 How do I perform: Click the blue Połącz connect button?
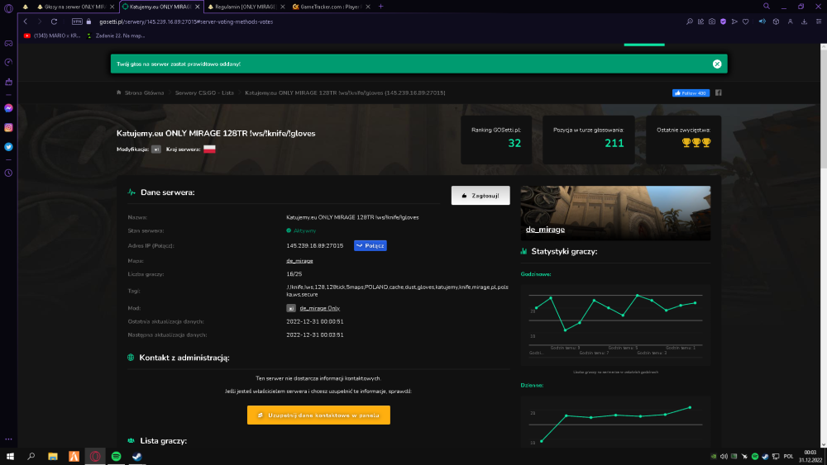[x=370, y=245]
